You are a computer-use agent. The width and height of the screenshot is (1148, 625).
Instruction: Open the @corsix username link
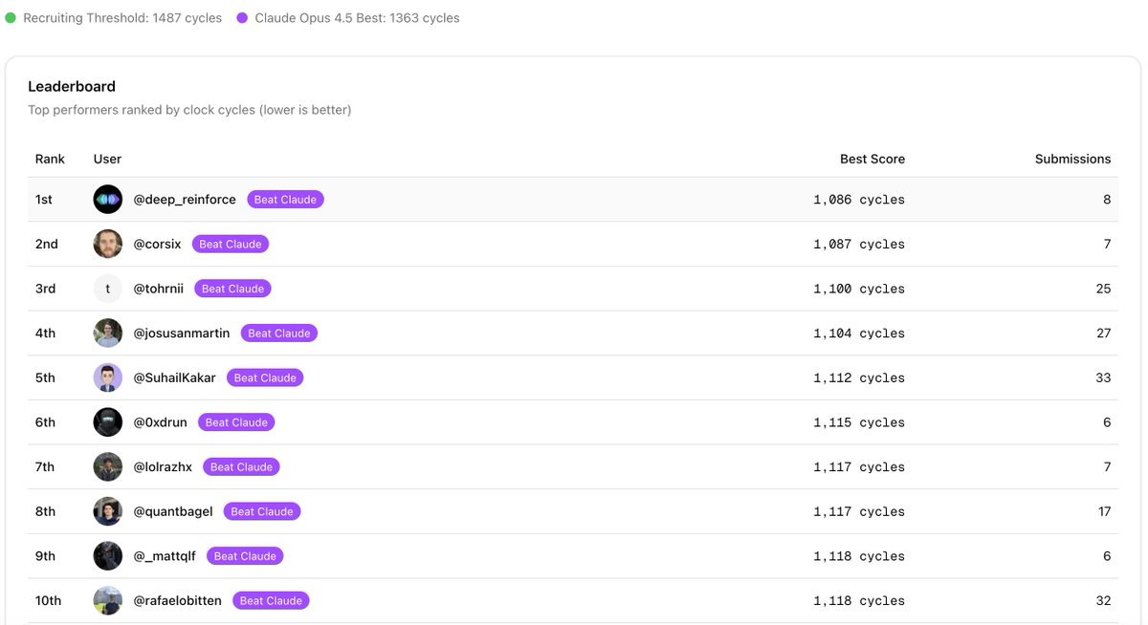click(x=157, y=244)
